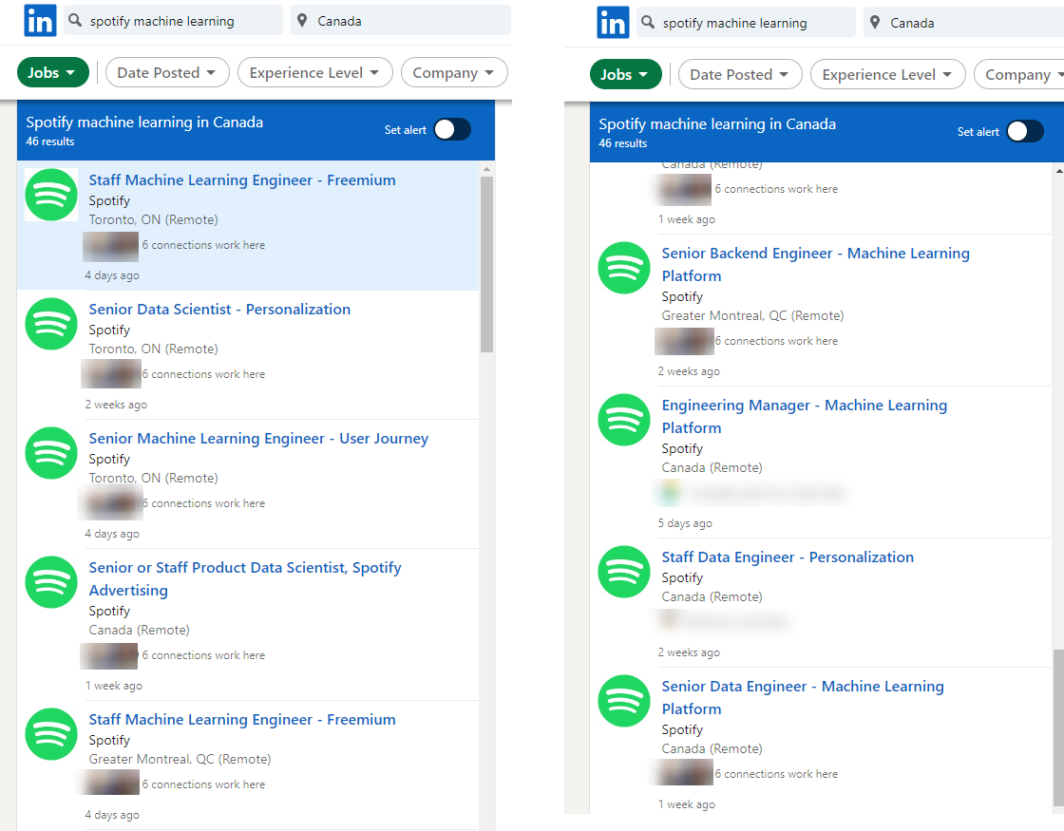Image resolution: width=1064 pixels, height=831 pixels.
Task: Click '6 connections work here' under Senior Data Scientist
Action: click(x=203, y=374)
